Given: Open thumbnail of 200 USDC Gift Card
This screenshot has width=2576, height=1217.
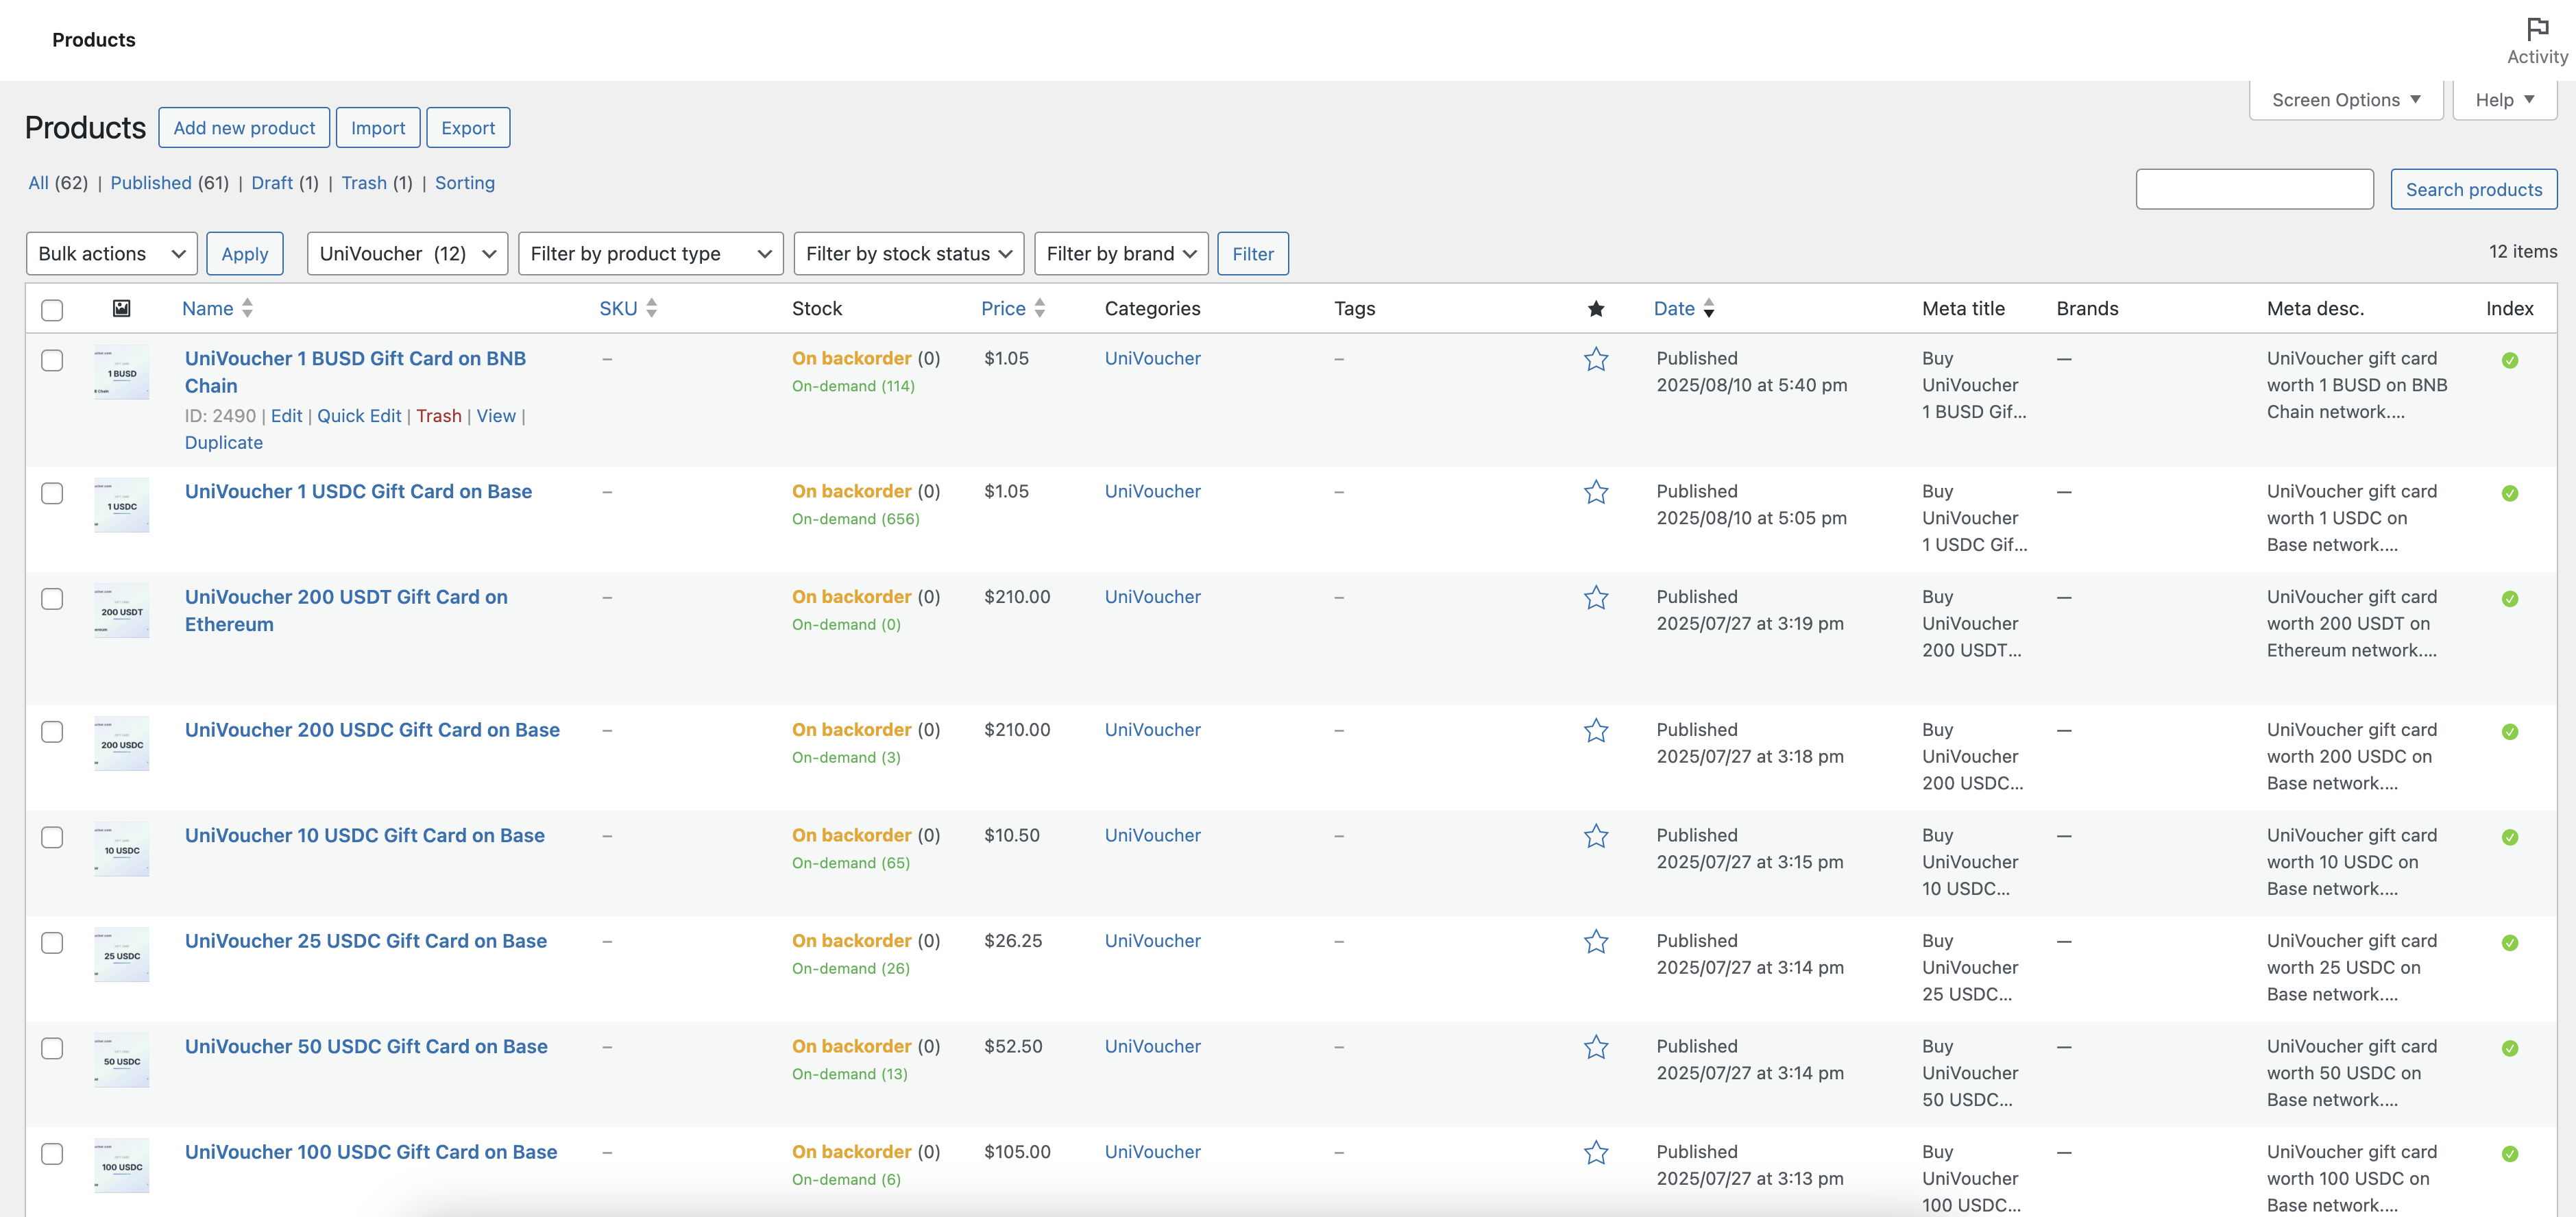Looking at the screenshot, I should pos(122,743).
